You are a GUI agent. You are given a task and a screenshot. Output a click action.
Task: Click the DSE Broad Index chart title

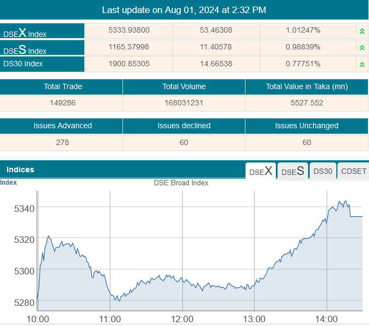pos(181,183)
